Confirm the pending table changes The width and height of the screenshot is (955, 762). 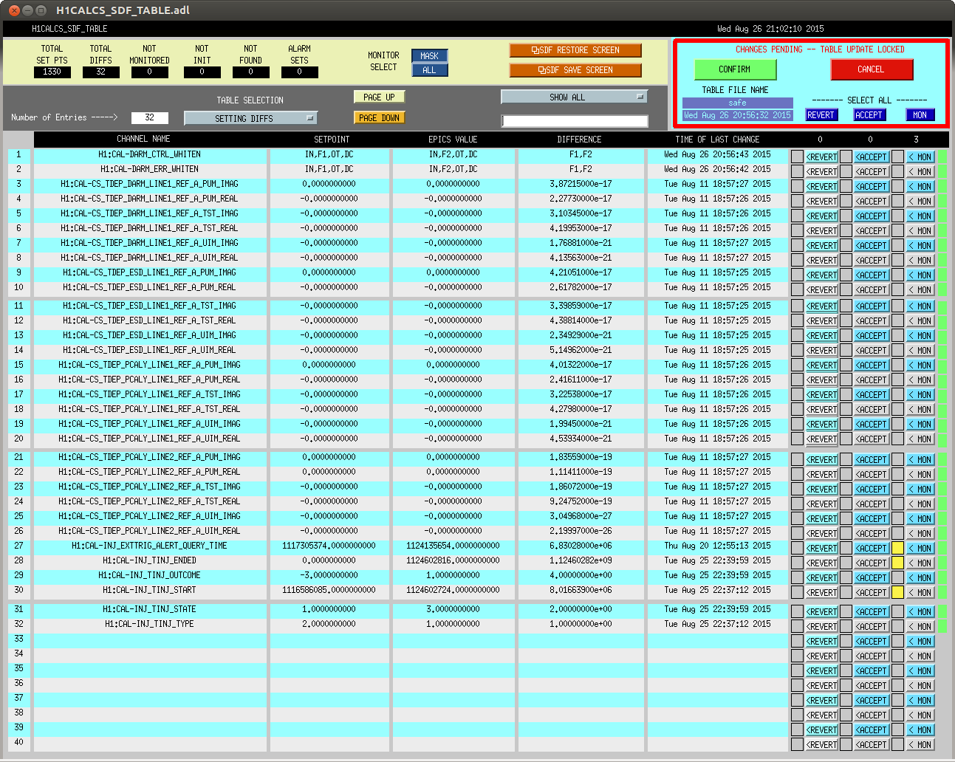pos(735,69)
